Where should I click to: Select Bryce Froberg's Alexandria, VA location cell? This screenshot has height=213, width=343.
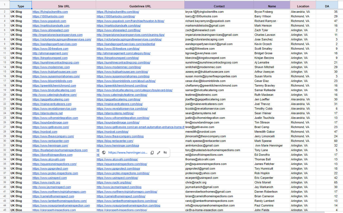point(303,12)
